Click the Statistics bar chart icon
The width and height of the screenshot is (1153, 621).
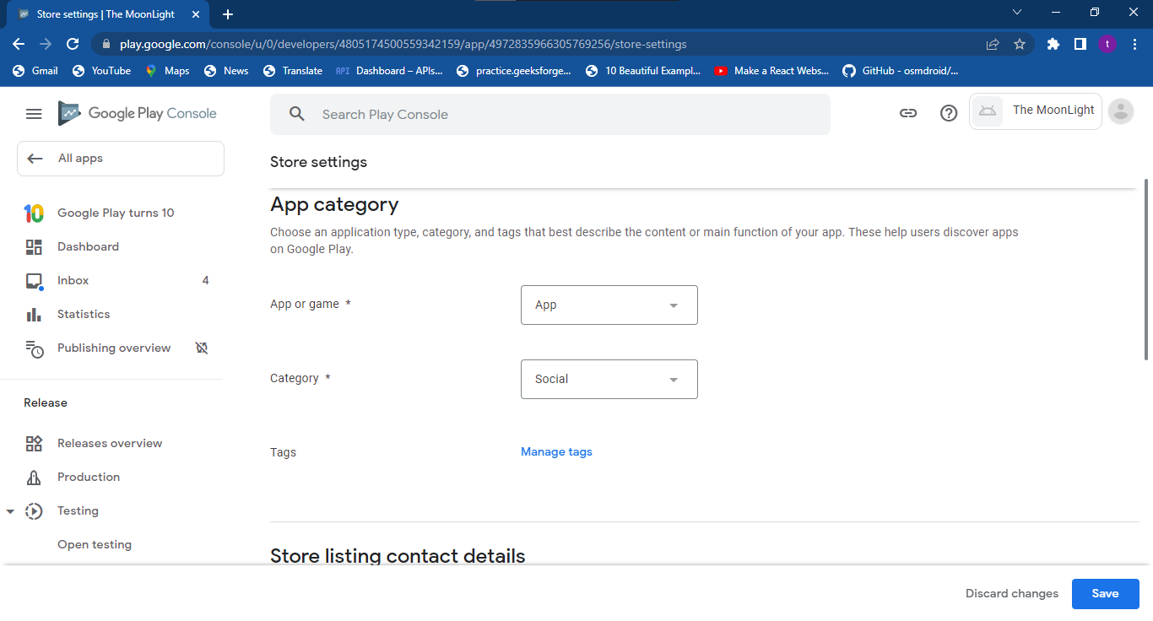(34, 315)
